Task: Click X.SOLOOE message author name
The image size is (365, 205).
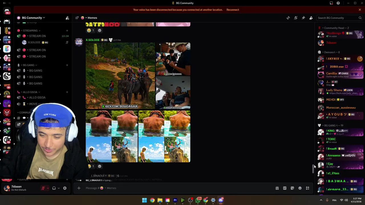Action: (93, 40)
